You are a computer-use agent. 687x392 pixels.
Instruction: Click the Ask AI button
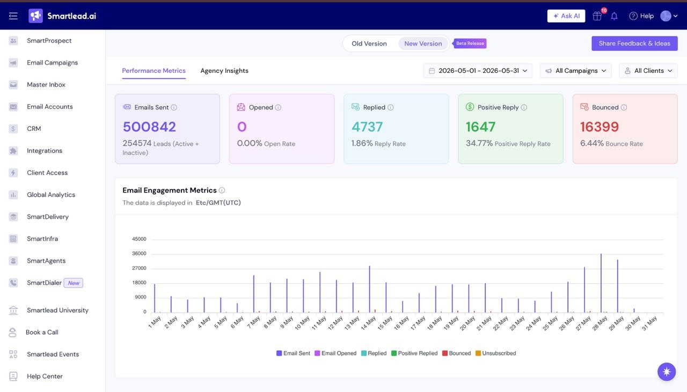point(566,16)
